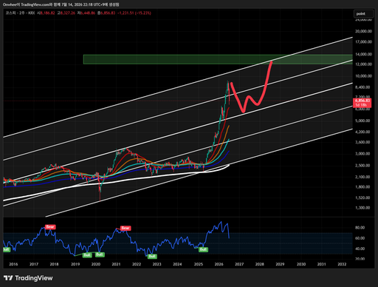Click the Bull marker near 2025 on the RSI pane
The height and width of the screenshot is (287, 378).
click(203, 249)
